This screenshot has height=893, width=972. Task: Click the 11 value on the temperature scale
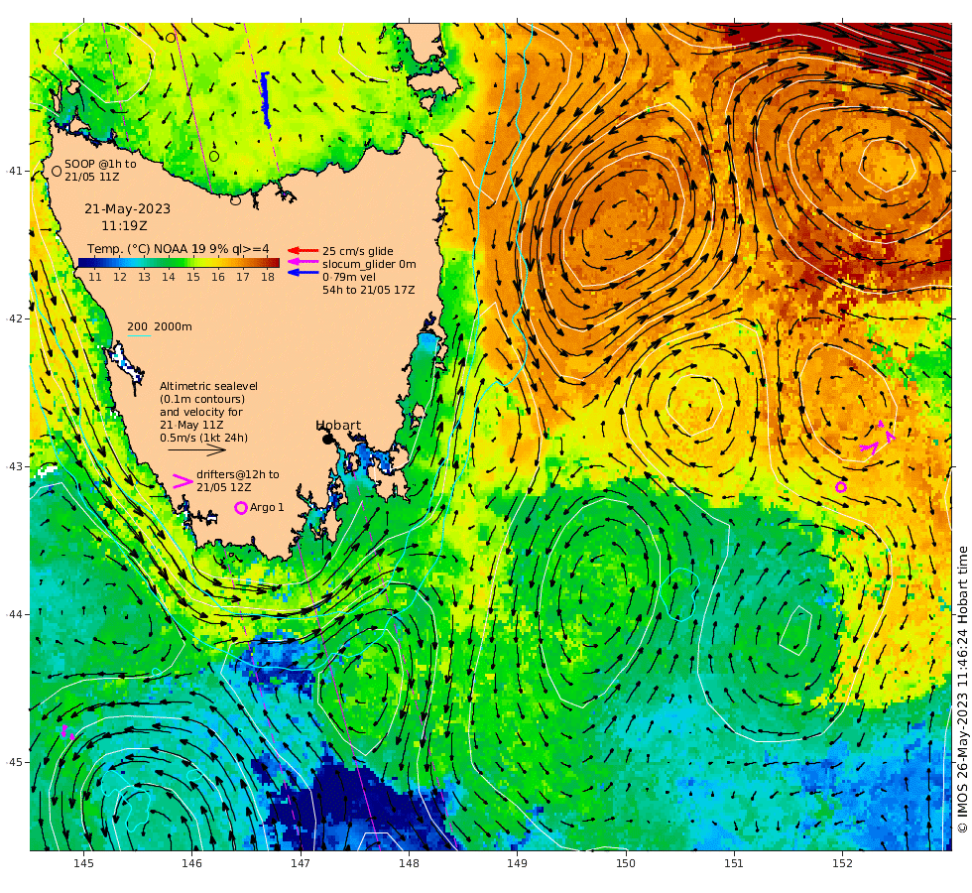95,277
